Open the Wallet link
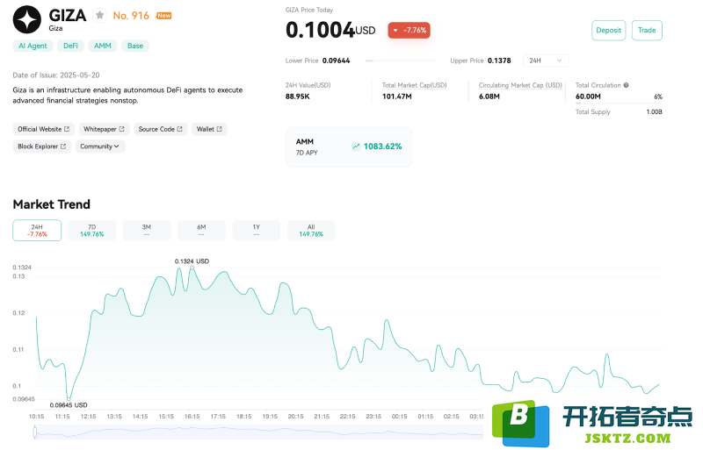Screen dimensions: 703x450 (x=209, y=129)
